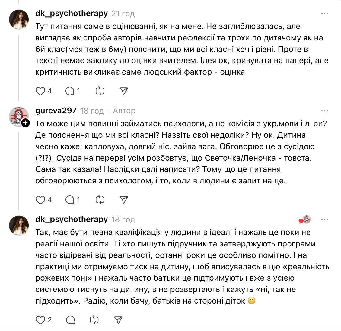The width and height of the screenshot is (341, 331).
Task: Like gureva297's comment
Action: (x=40, y=199)
